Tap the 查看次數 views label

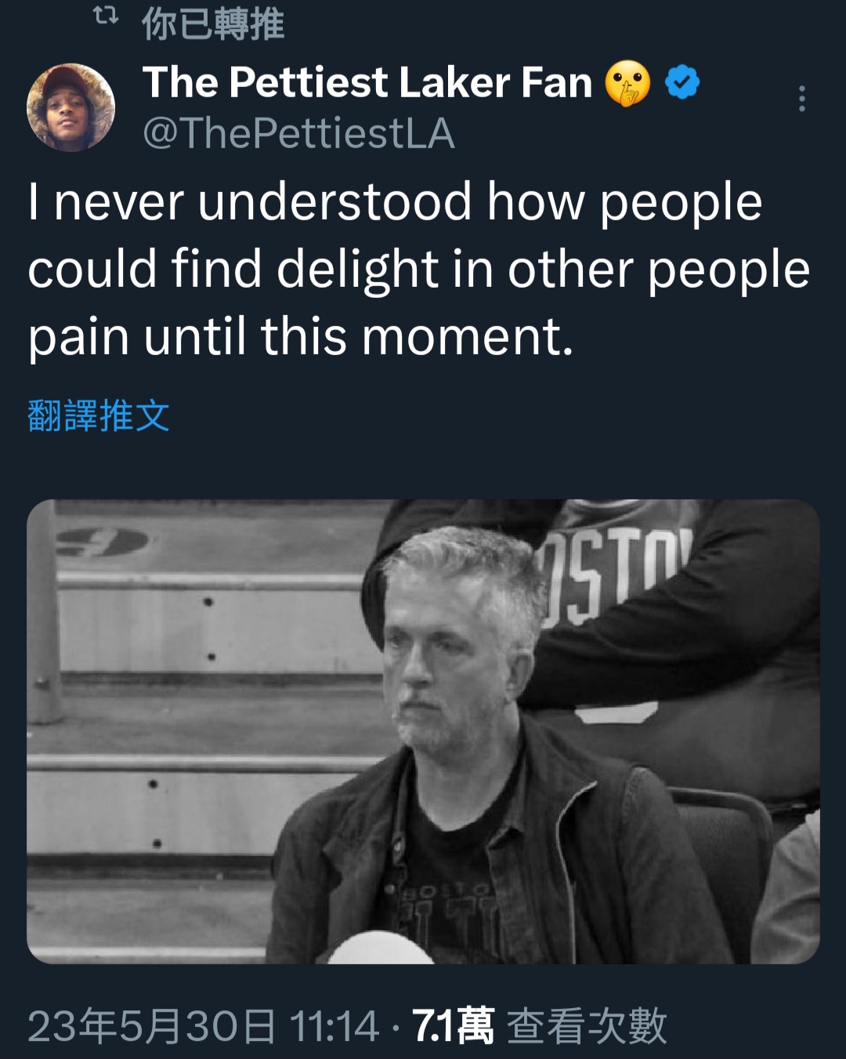coord(587,1026)
